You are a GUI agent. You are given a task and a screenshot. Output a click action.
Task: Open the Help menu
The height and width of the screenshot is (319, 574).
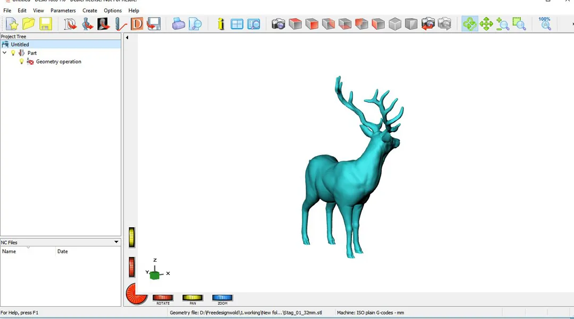(133, 11)
